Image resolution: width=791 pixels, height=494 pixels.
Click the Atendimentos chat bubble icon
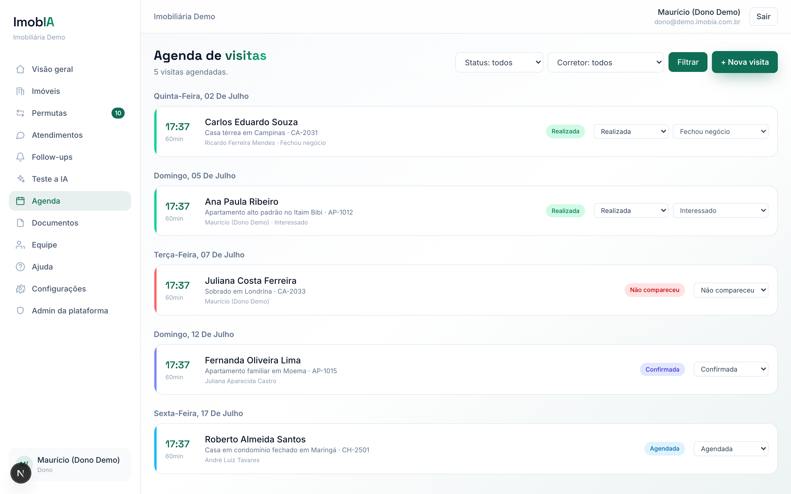(x=20, y=135)
